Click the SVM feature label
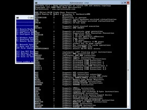This screenshot has width=147, height=110. [x=36, y=21]
